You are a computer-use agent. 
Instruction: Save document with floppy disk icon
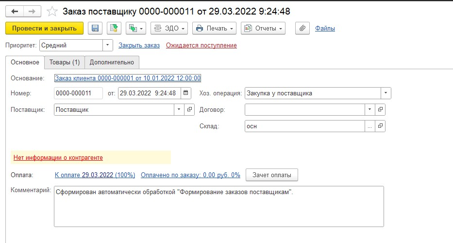pos(95,28)
